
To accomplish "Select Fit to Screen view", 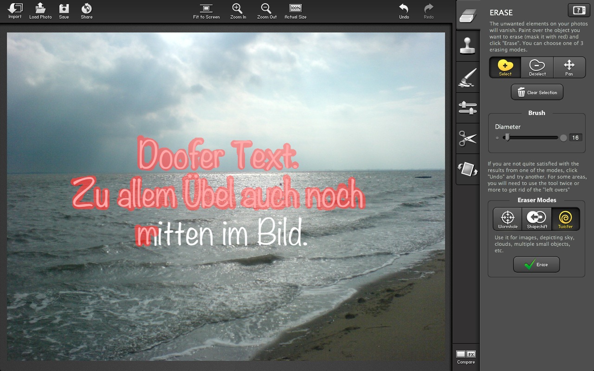I will 206,11.
